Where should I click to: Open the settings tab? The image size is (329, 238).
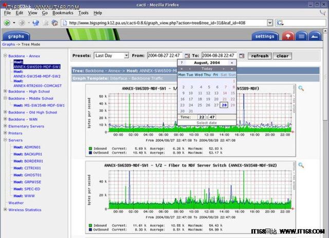tap(264, 36)
